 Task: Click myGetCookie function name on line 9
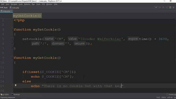point(45,58)
